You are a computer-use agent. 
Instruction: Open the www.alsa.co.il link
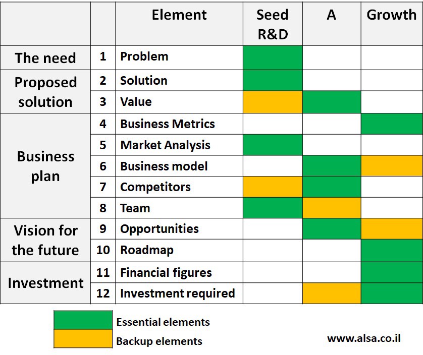(x=364, y=338)
